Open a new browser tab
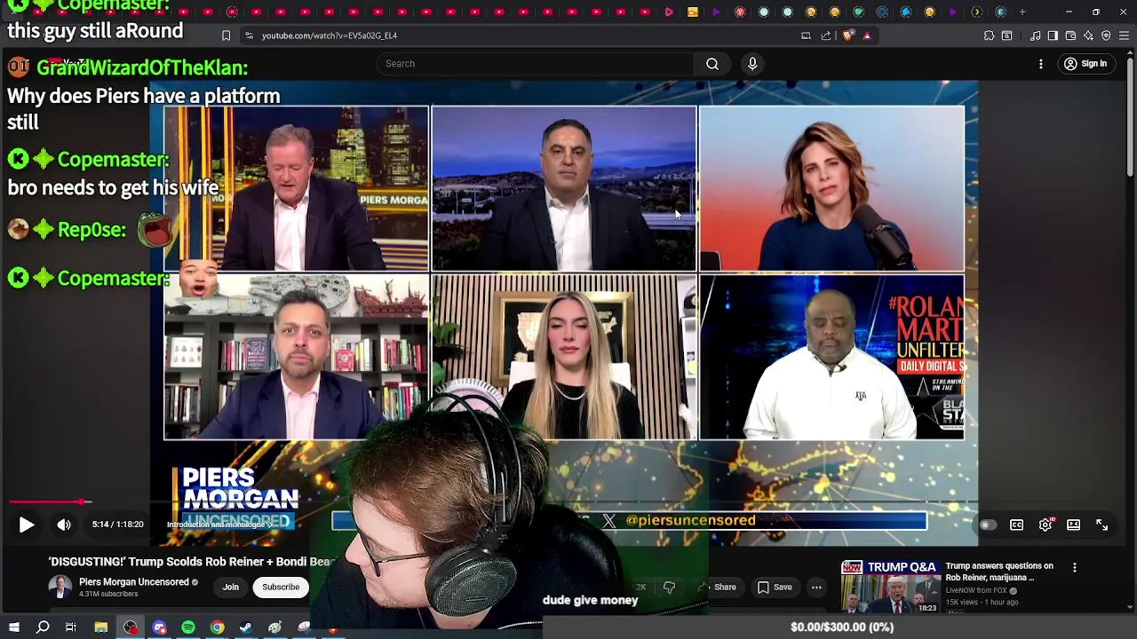 pos(1022,12)
